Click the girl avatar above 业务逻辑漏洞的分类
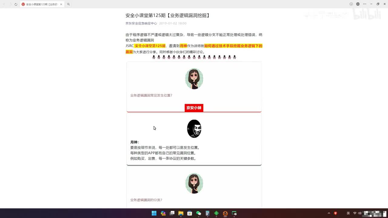Screen dimensions: 388x218 pos(194,183)
